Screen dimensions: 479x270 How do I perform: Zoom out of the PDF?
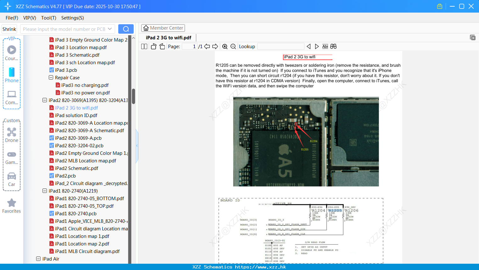pyautogui.click(x=233, y=47)
